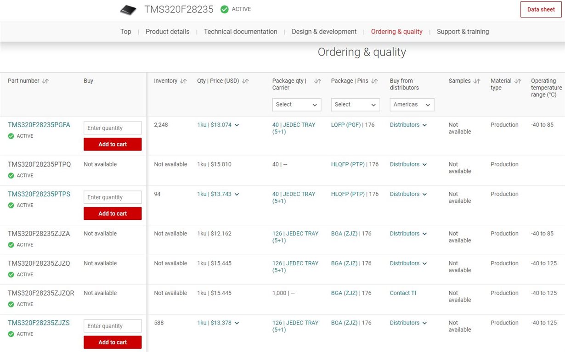Open BGA (ZJZ) link in TMS320F28235ZJZA row
The image size is (565, 352).
[x=344, y=234]
